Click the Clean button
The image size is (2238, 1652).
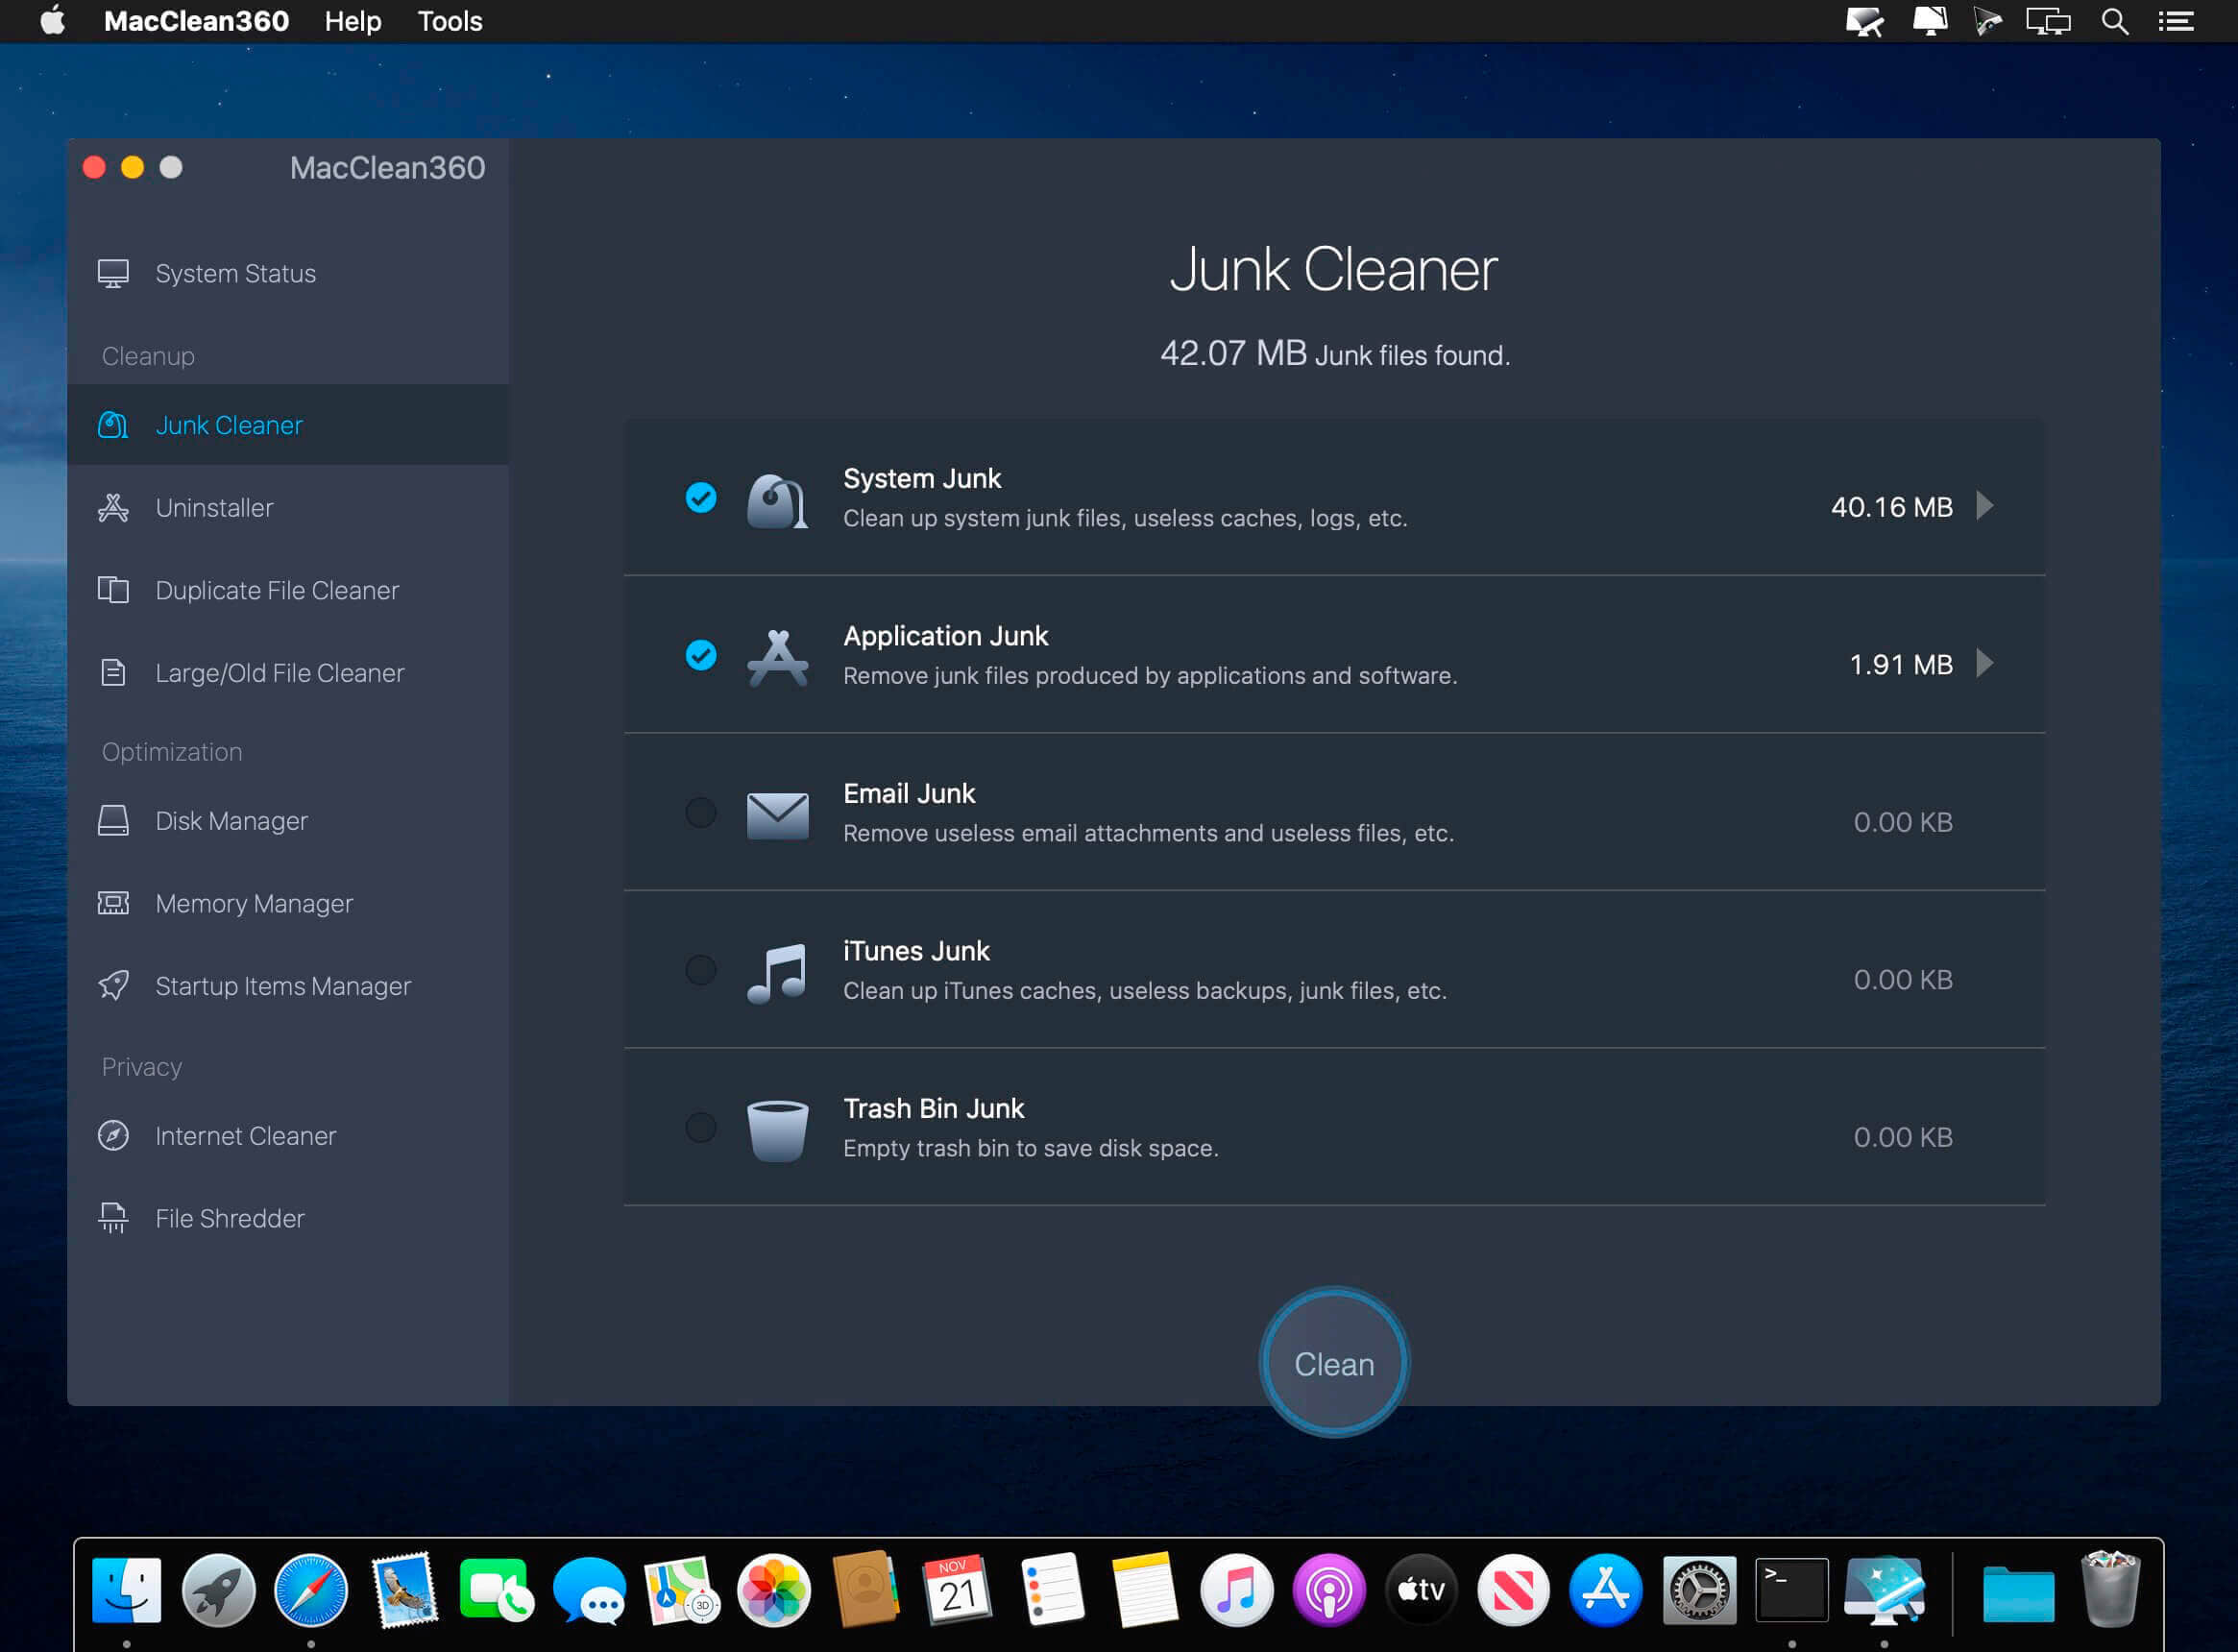click(1334, 1364)
